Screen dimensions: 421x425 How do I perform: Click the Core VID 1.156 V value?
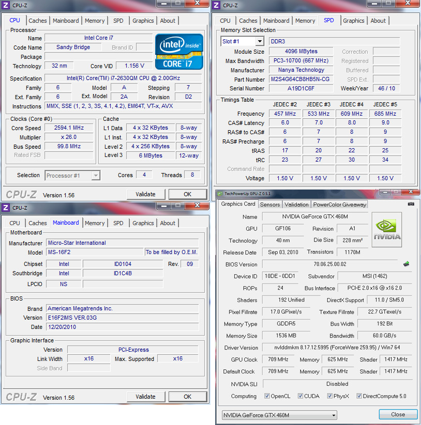click(x=134, y=66)
